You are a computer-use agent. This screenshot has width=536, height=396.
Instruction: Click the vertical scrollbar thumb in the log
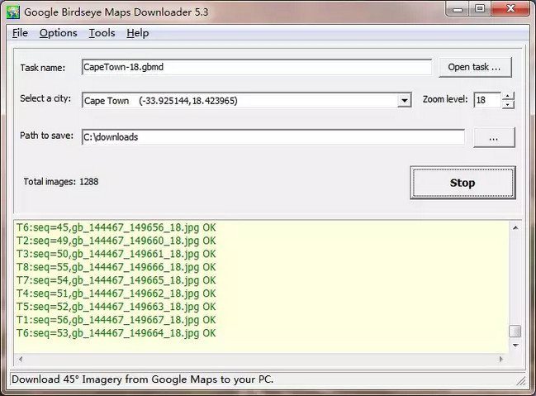pyautogui.click(x=515, y=331)
